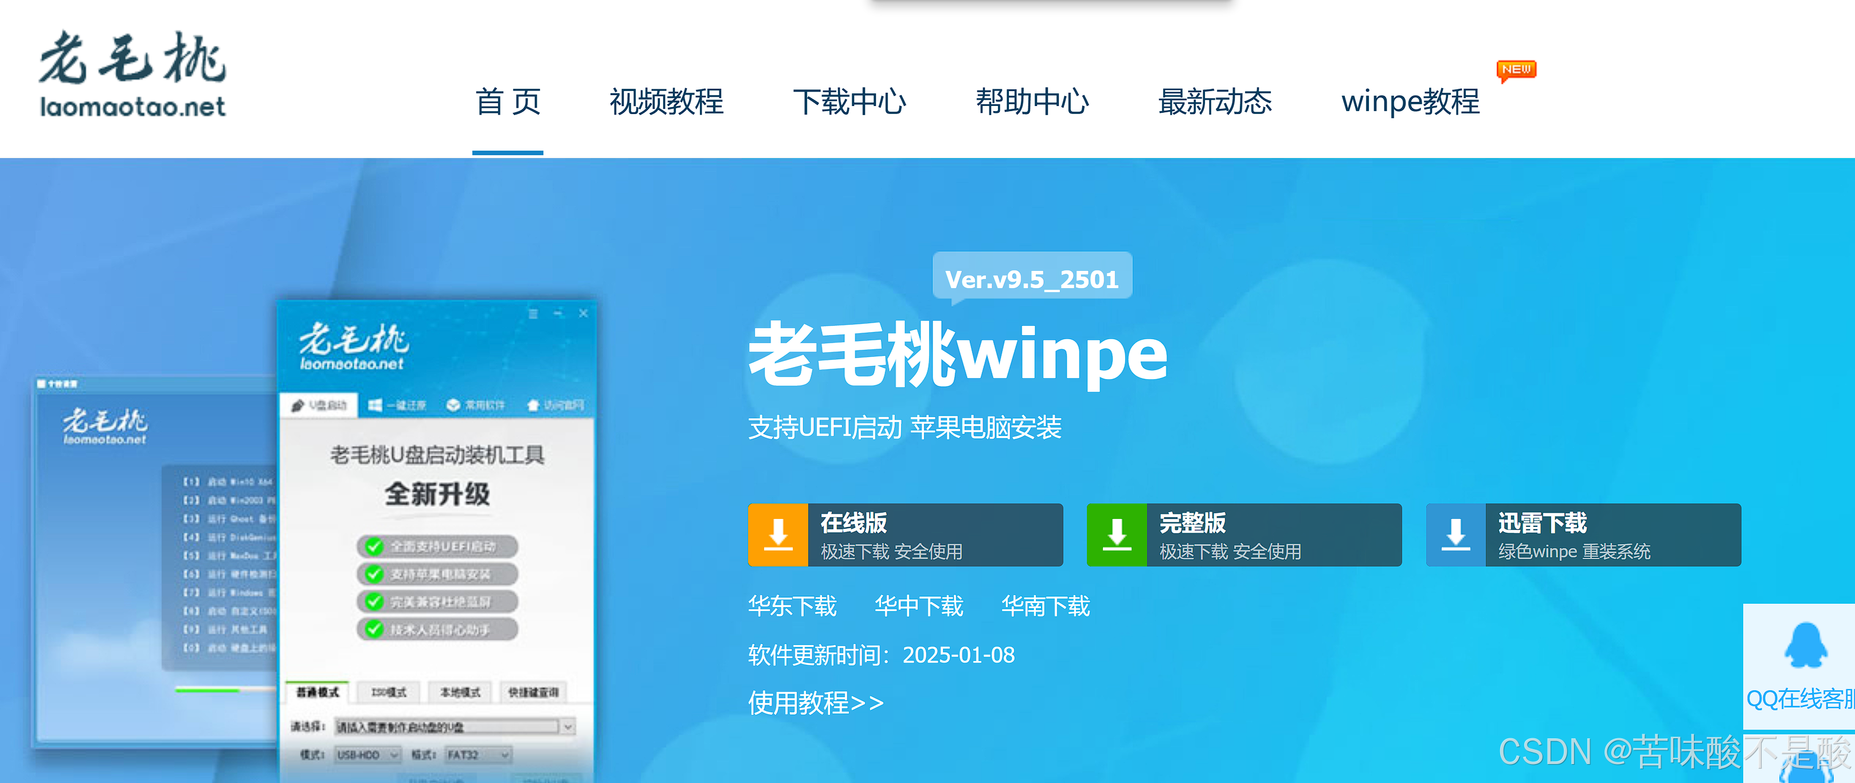1855x783 pixels.
Task: Click the green checkmark beside 技术人员得心助手
Action: click(374, 629)
